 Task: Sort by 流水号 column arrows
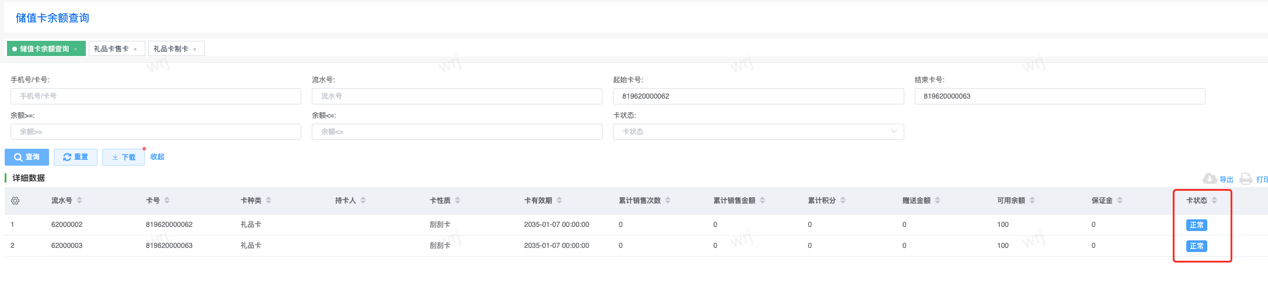[x=79, y=201]
